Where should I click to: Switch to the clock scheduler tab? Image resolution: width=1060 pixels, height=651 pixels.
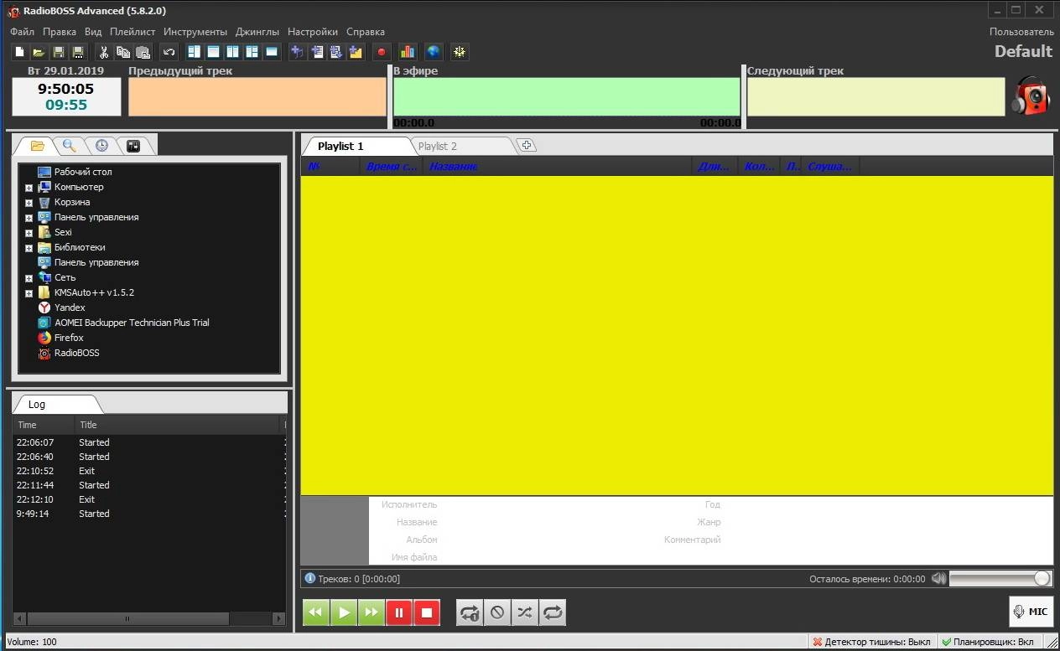pos(101,146)
